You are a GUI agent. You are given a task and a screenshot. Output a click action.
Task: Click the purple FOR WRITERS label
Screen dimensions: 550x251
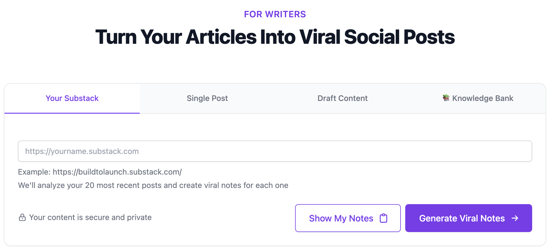click(x=275, y=14)
